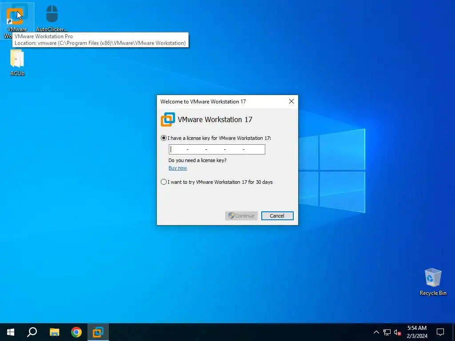The height and width of the screenshot is (341, 455).
Task: Select the AutoClicker desktop icon
Action: (x=52, y=18)
